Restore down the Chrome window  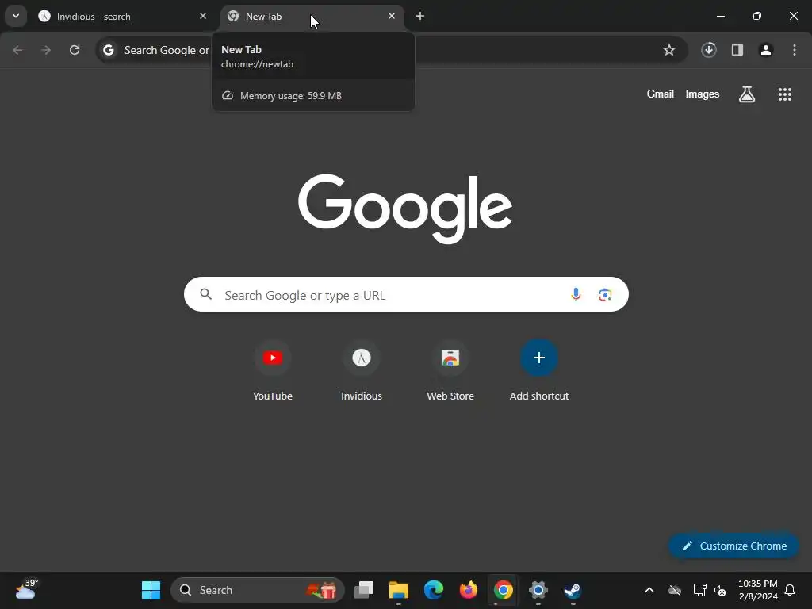(757, 16)
